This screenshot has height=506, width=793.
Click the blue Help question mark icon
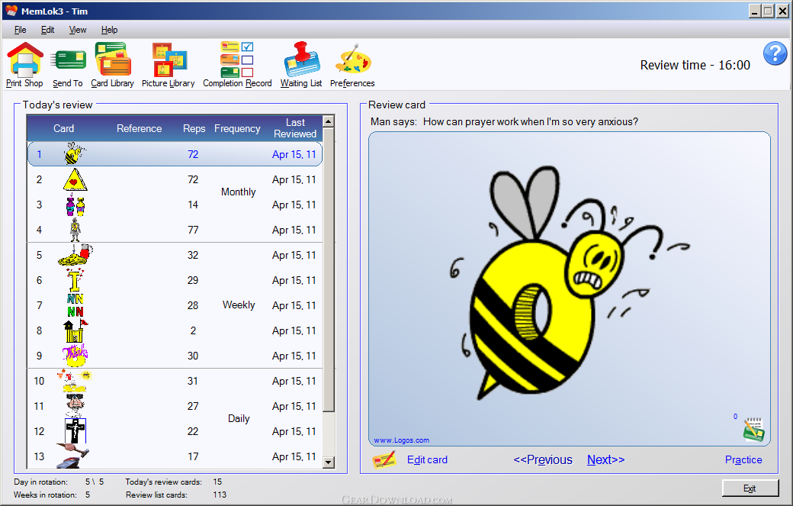pos(775,53)
